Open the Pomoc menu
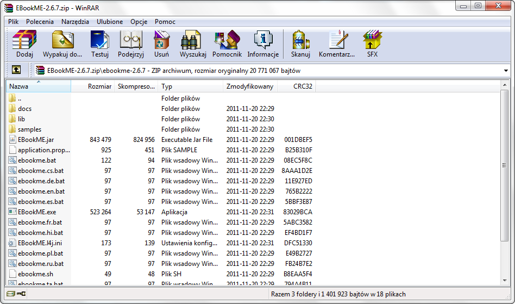515x304 pixels. [x=165, y=22]
